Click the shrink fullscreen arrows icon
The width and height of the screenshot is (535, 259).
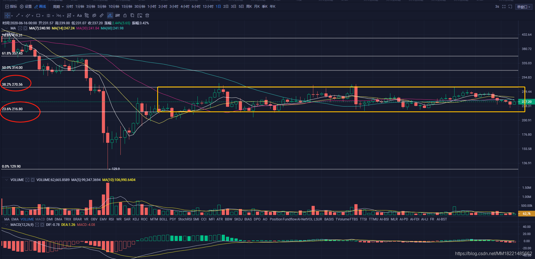coord(504,6)
